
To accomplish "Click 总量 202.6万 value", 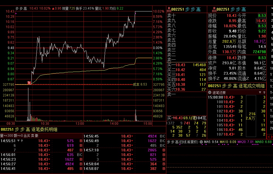I will 229,42.
